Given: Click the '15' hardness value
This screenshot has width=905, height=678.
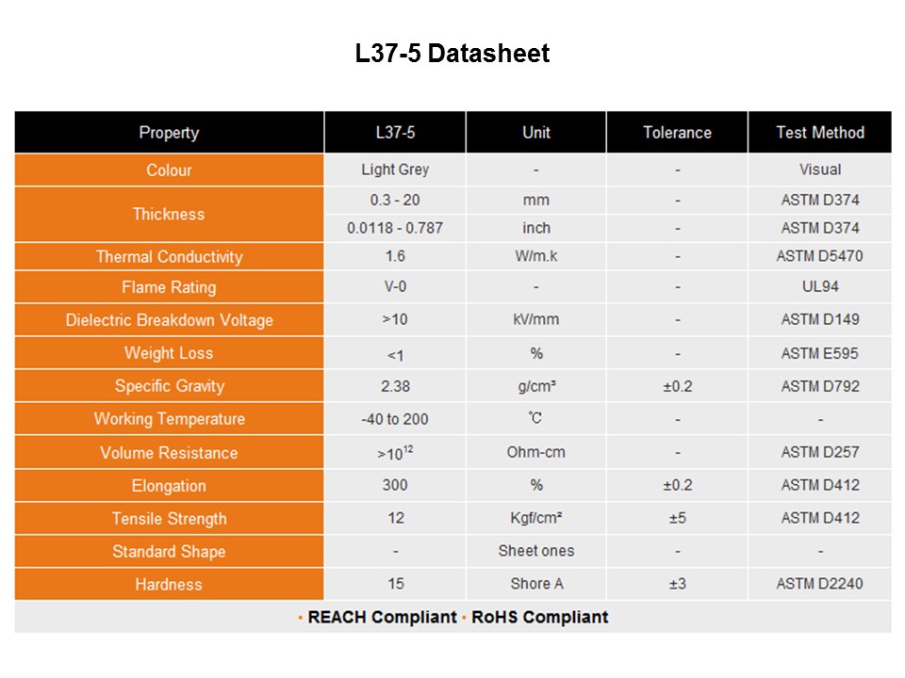Looking at the screenshot, I should pos(395,584).
